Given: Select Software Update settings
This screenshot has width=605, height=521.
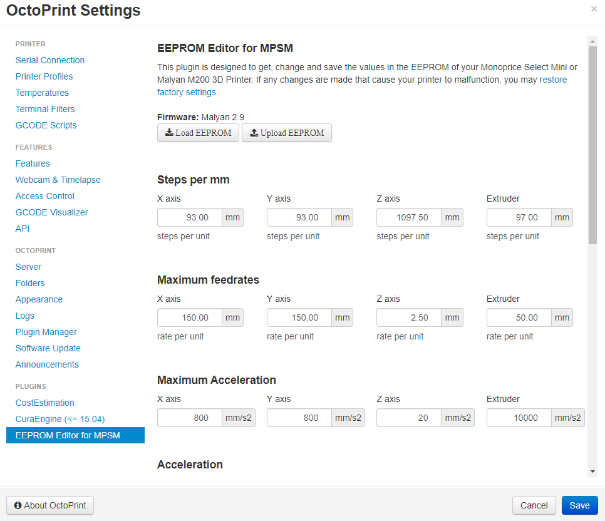Looking at the screenshot, I should pos(48,348).
